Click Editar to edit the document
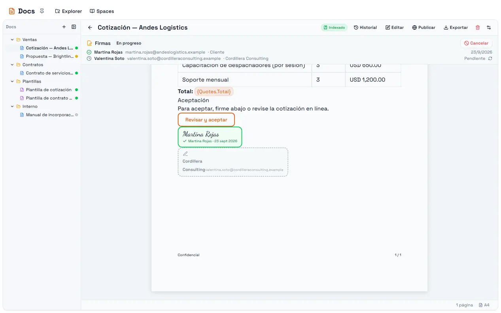The image size is (501, 313). [395, 28]
